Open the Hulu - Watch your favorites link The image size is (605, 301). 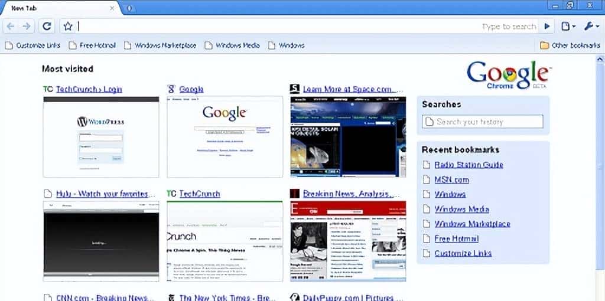[x=106, y=194]
